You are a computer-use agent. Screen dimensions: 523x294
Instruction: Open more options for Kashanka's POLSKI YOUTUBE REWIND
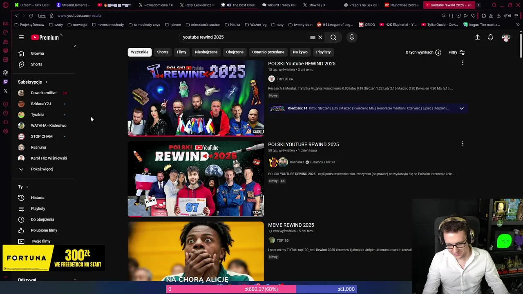(x=463, y=144)
